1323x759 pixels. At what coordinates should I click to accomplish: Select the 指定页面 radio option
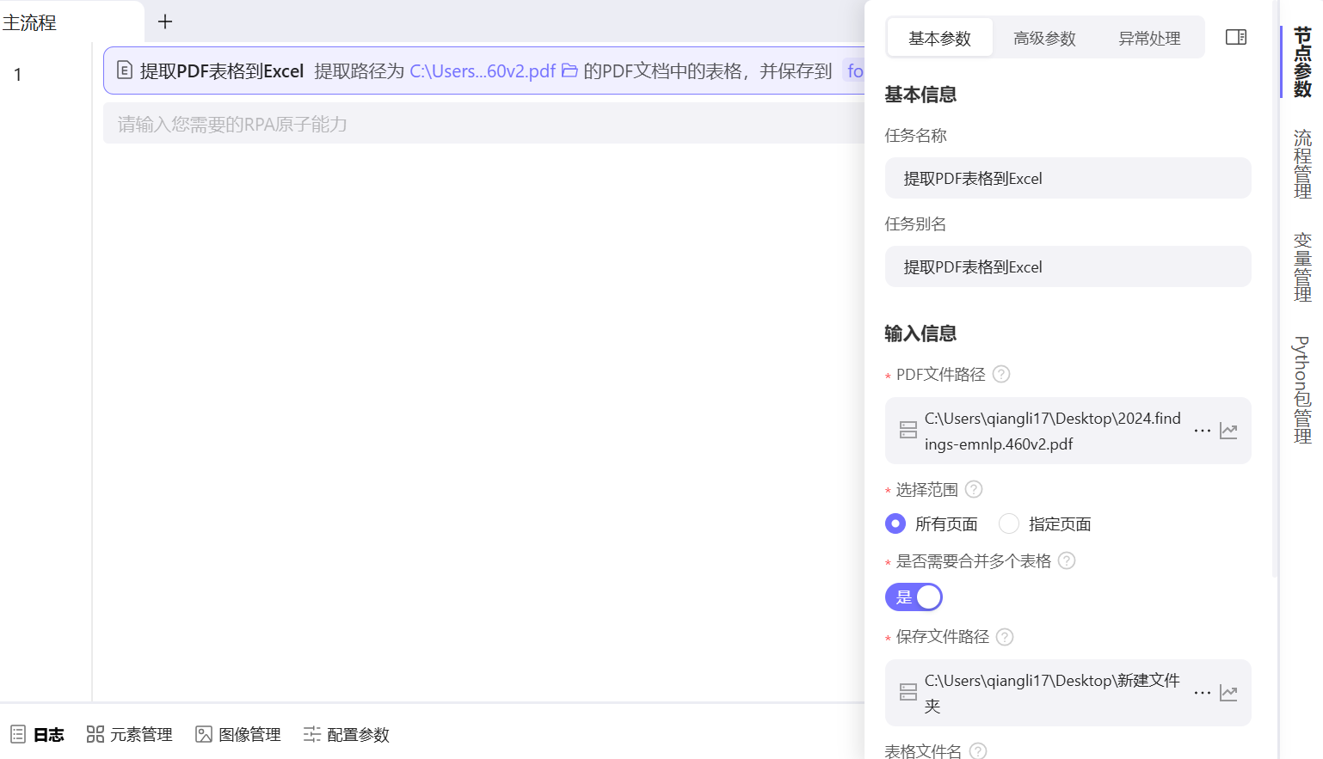click(x=1008, y=523)
